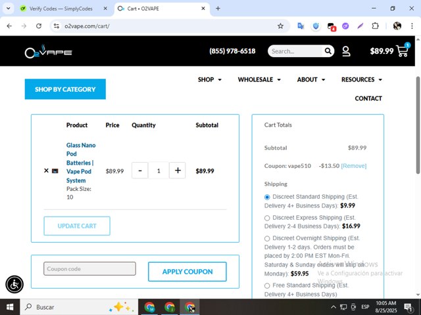Open accessibility options button

(14, 284)
